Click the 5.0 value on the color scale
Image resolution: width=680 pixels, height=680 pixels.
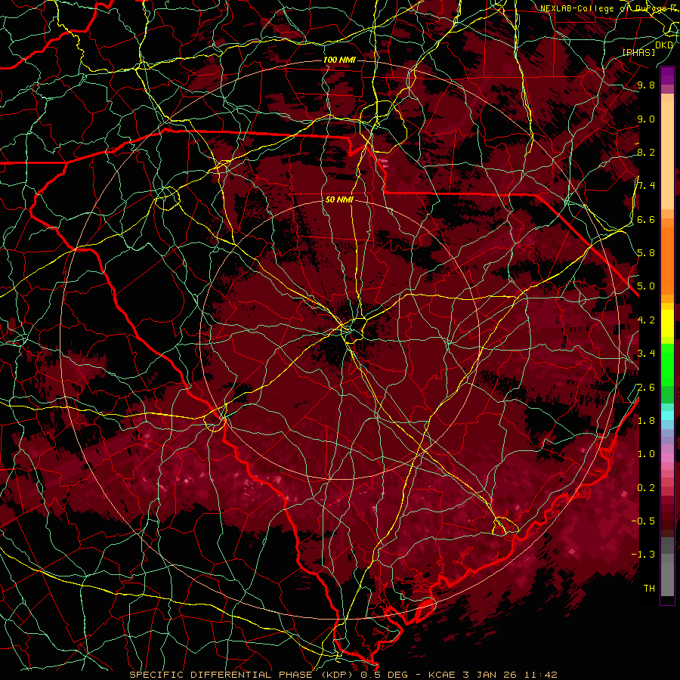tap(646, 286)
